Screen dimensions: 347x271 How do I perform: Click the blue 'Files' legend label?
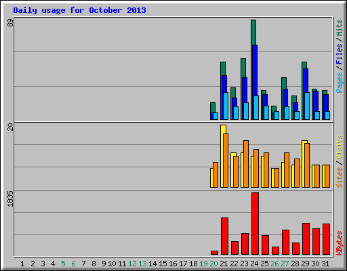click(339, 54)
